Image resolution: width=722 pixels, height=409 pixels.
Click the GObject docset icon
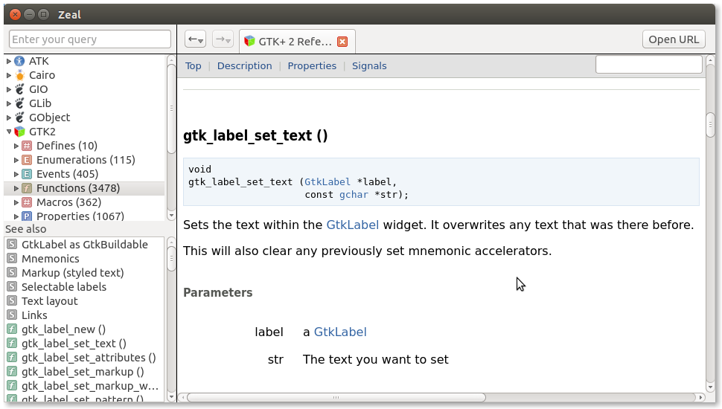click(x=19, y=117)
